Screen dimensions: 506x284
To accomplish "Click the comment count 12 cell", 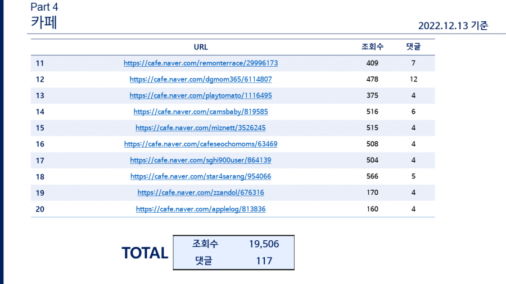I will coord(413,80).
